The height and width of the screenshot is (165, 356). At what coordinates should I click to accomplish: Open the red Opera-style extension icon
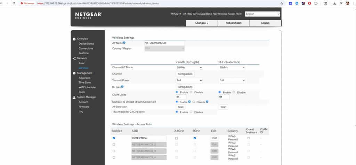pos(309,3)
